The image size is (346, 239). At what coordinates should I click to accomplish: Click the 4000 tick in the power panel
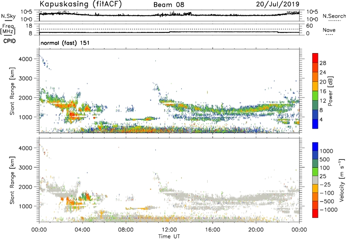pyautogui.click(x=25, y=59)
